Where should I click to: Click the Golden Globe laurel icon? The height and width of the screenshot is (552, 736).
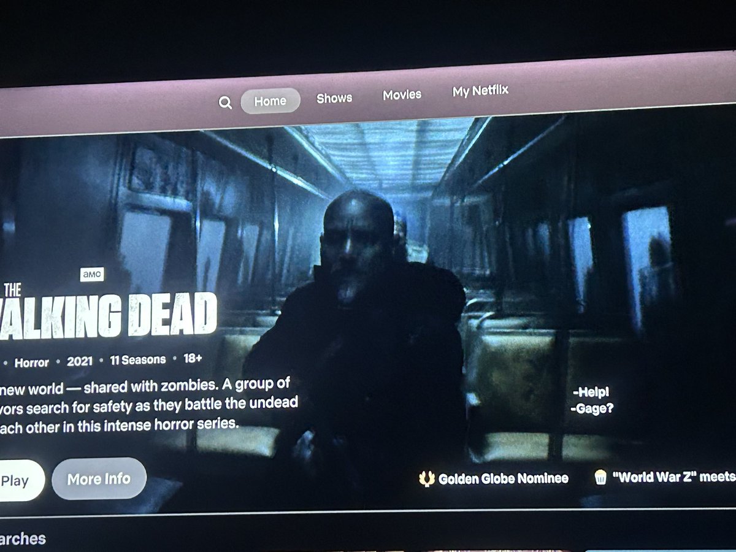[x=427, y=478]
